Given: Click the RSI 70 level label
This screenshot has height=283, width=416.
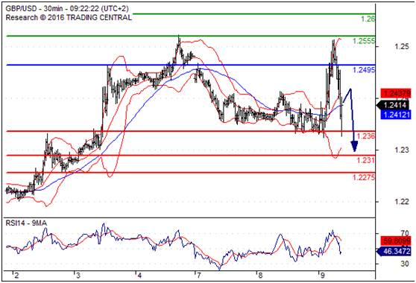Looking at the screenshot, I should (x=405, y=233).
